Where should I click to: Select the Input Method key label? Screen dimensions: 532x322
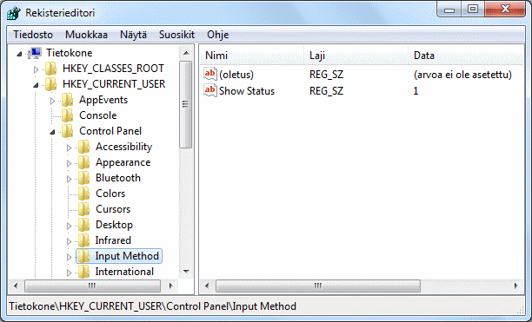[127, 256]
